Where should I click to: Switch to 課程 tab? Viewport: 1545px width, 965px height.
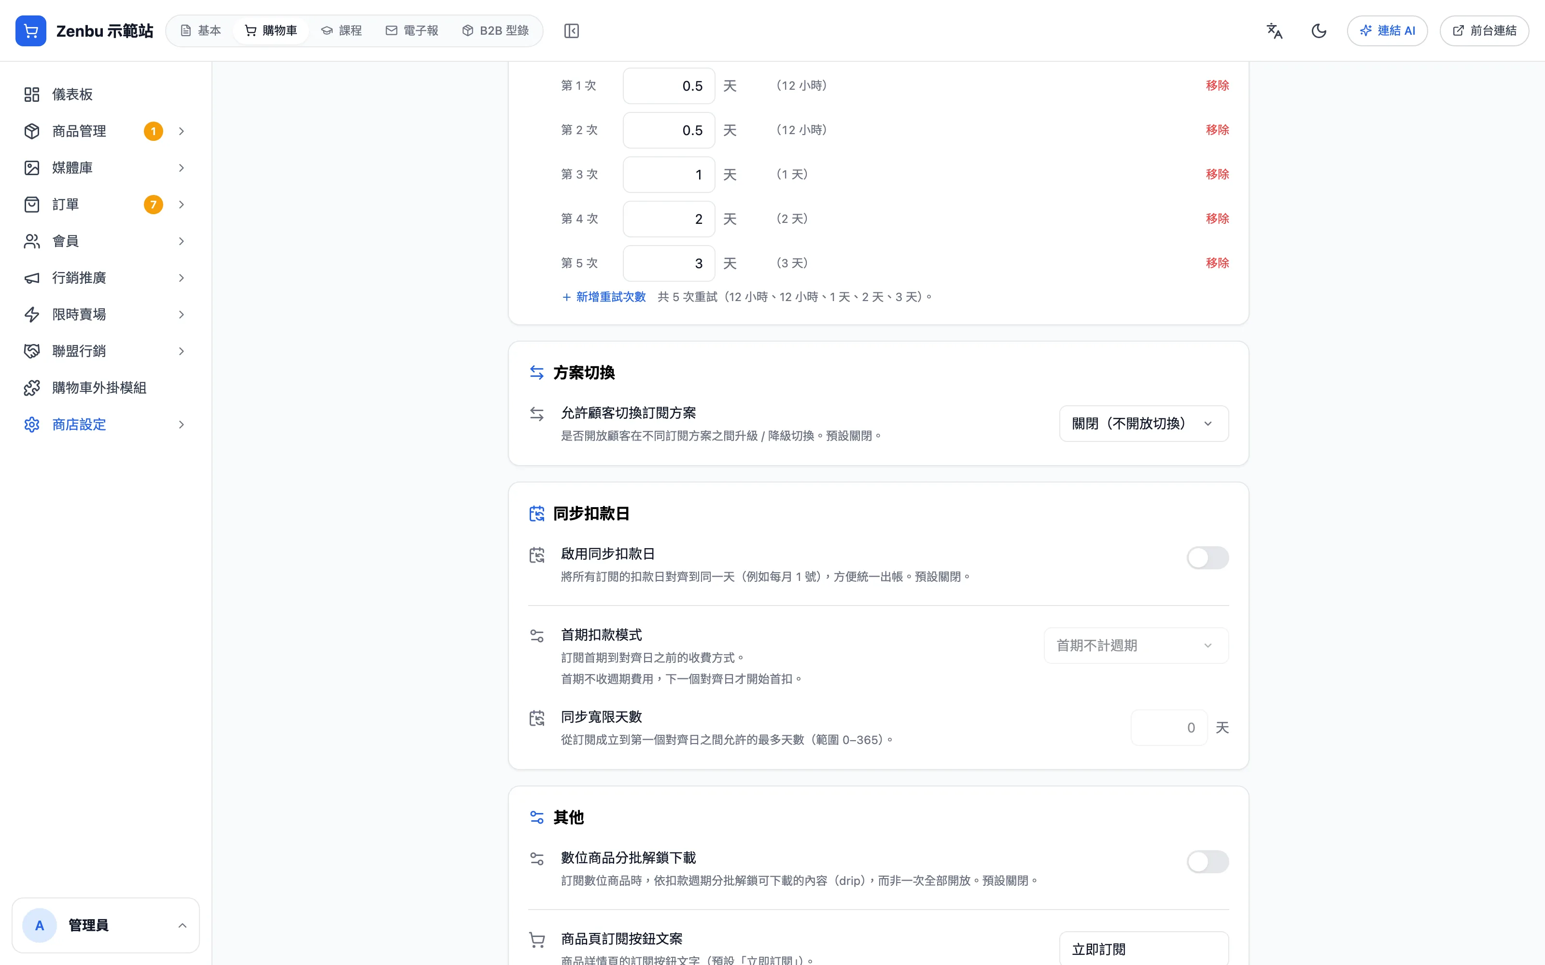point(341,30)
